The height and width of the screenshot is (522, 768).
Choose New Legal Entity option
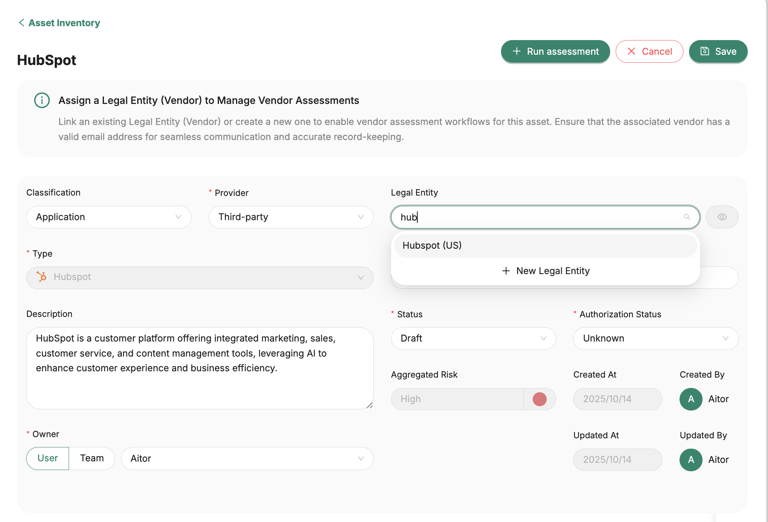(545, 271)
